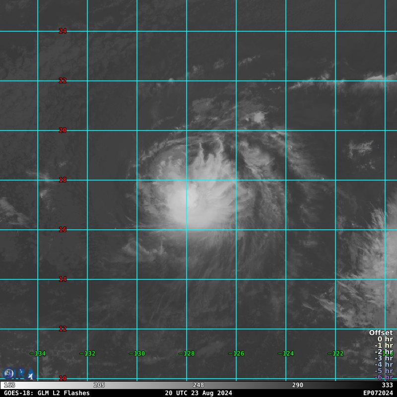Viewport: 397px width, 397px height.
Task: Click the Offset legend heading
Action: tap(381, 333)
